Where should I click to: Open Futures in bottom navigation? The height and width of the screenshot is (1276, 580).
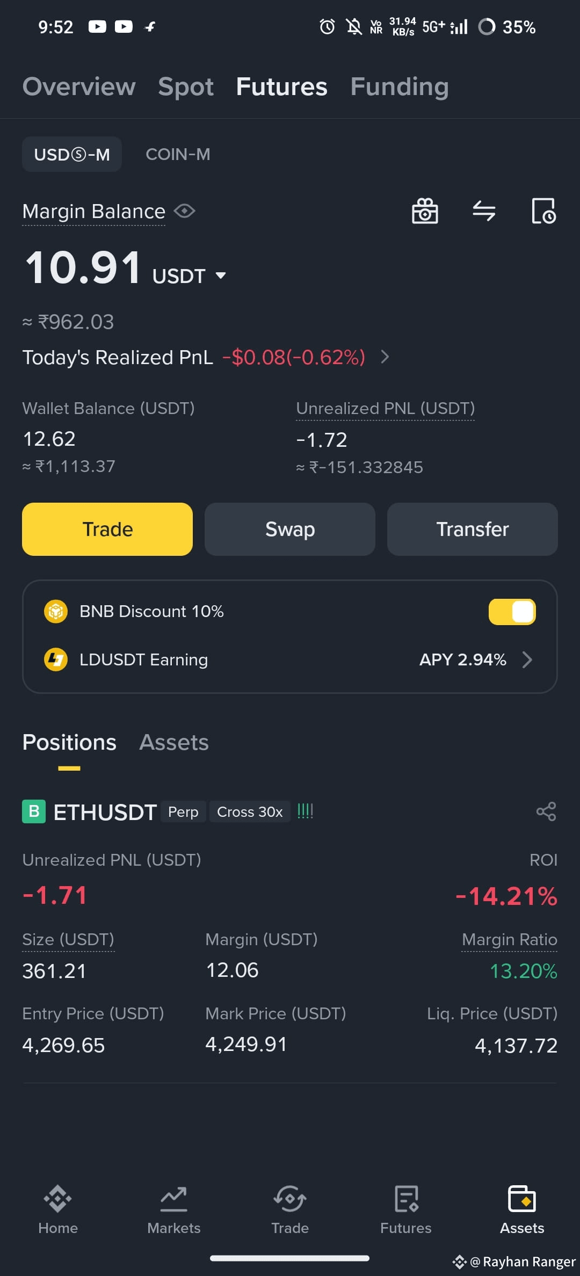(406, 1210)
